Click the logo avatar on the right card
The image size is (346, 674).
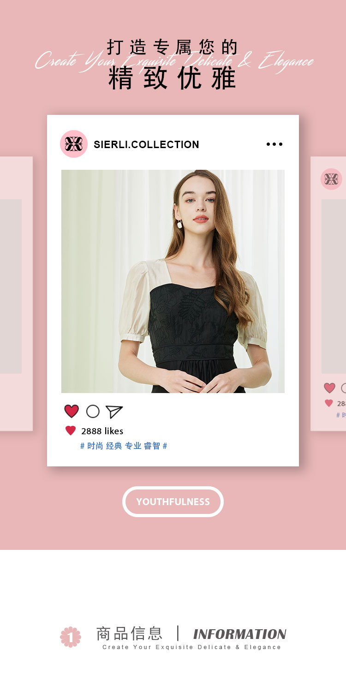click(331, 179)
